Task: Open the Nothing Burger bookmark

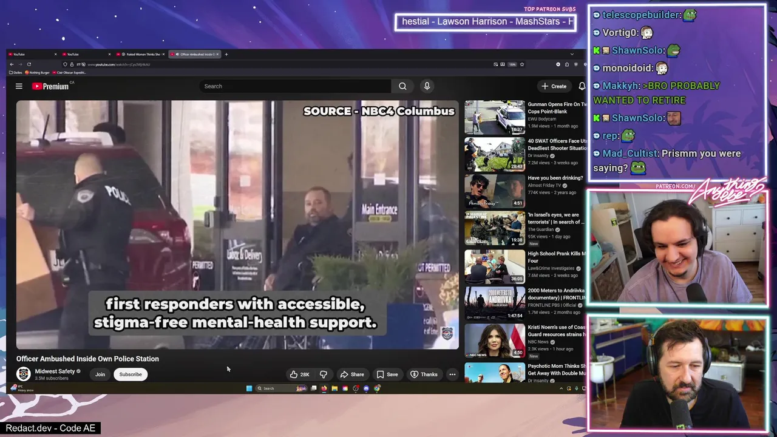Action: [37, 72]
